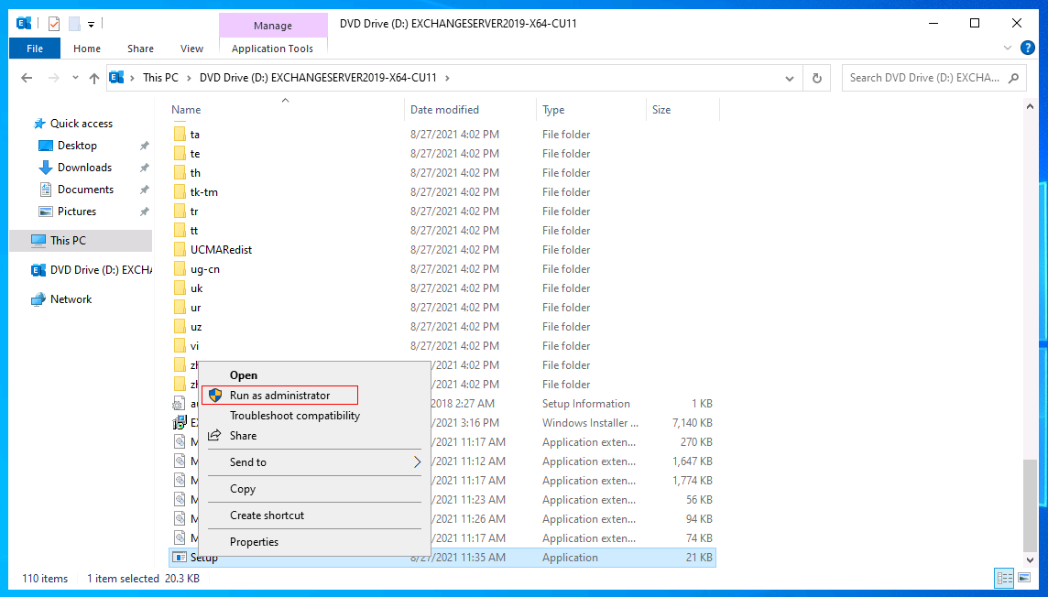Expand chevron after This PC breadcrumb

(x=189, y=78)
